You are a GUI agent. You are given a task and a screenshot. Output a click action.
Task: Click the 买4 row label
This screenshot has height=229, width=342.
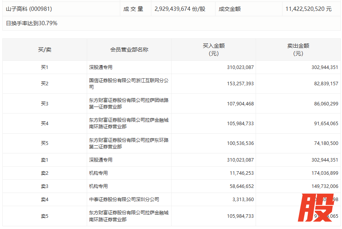click(x=44, y=124)
